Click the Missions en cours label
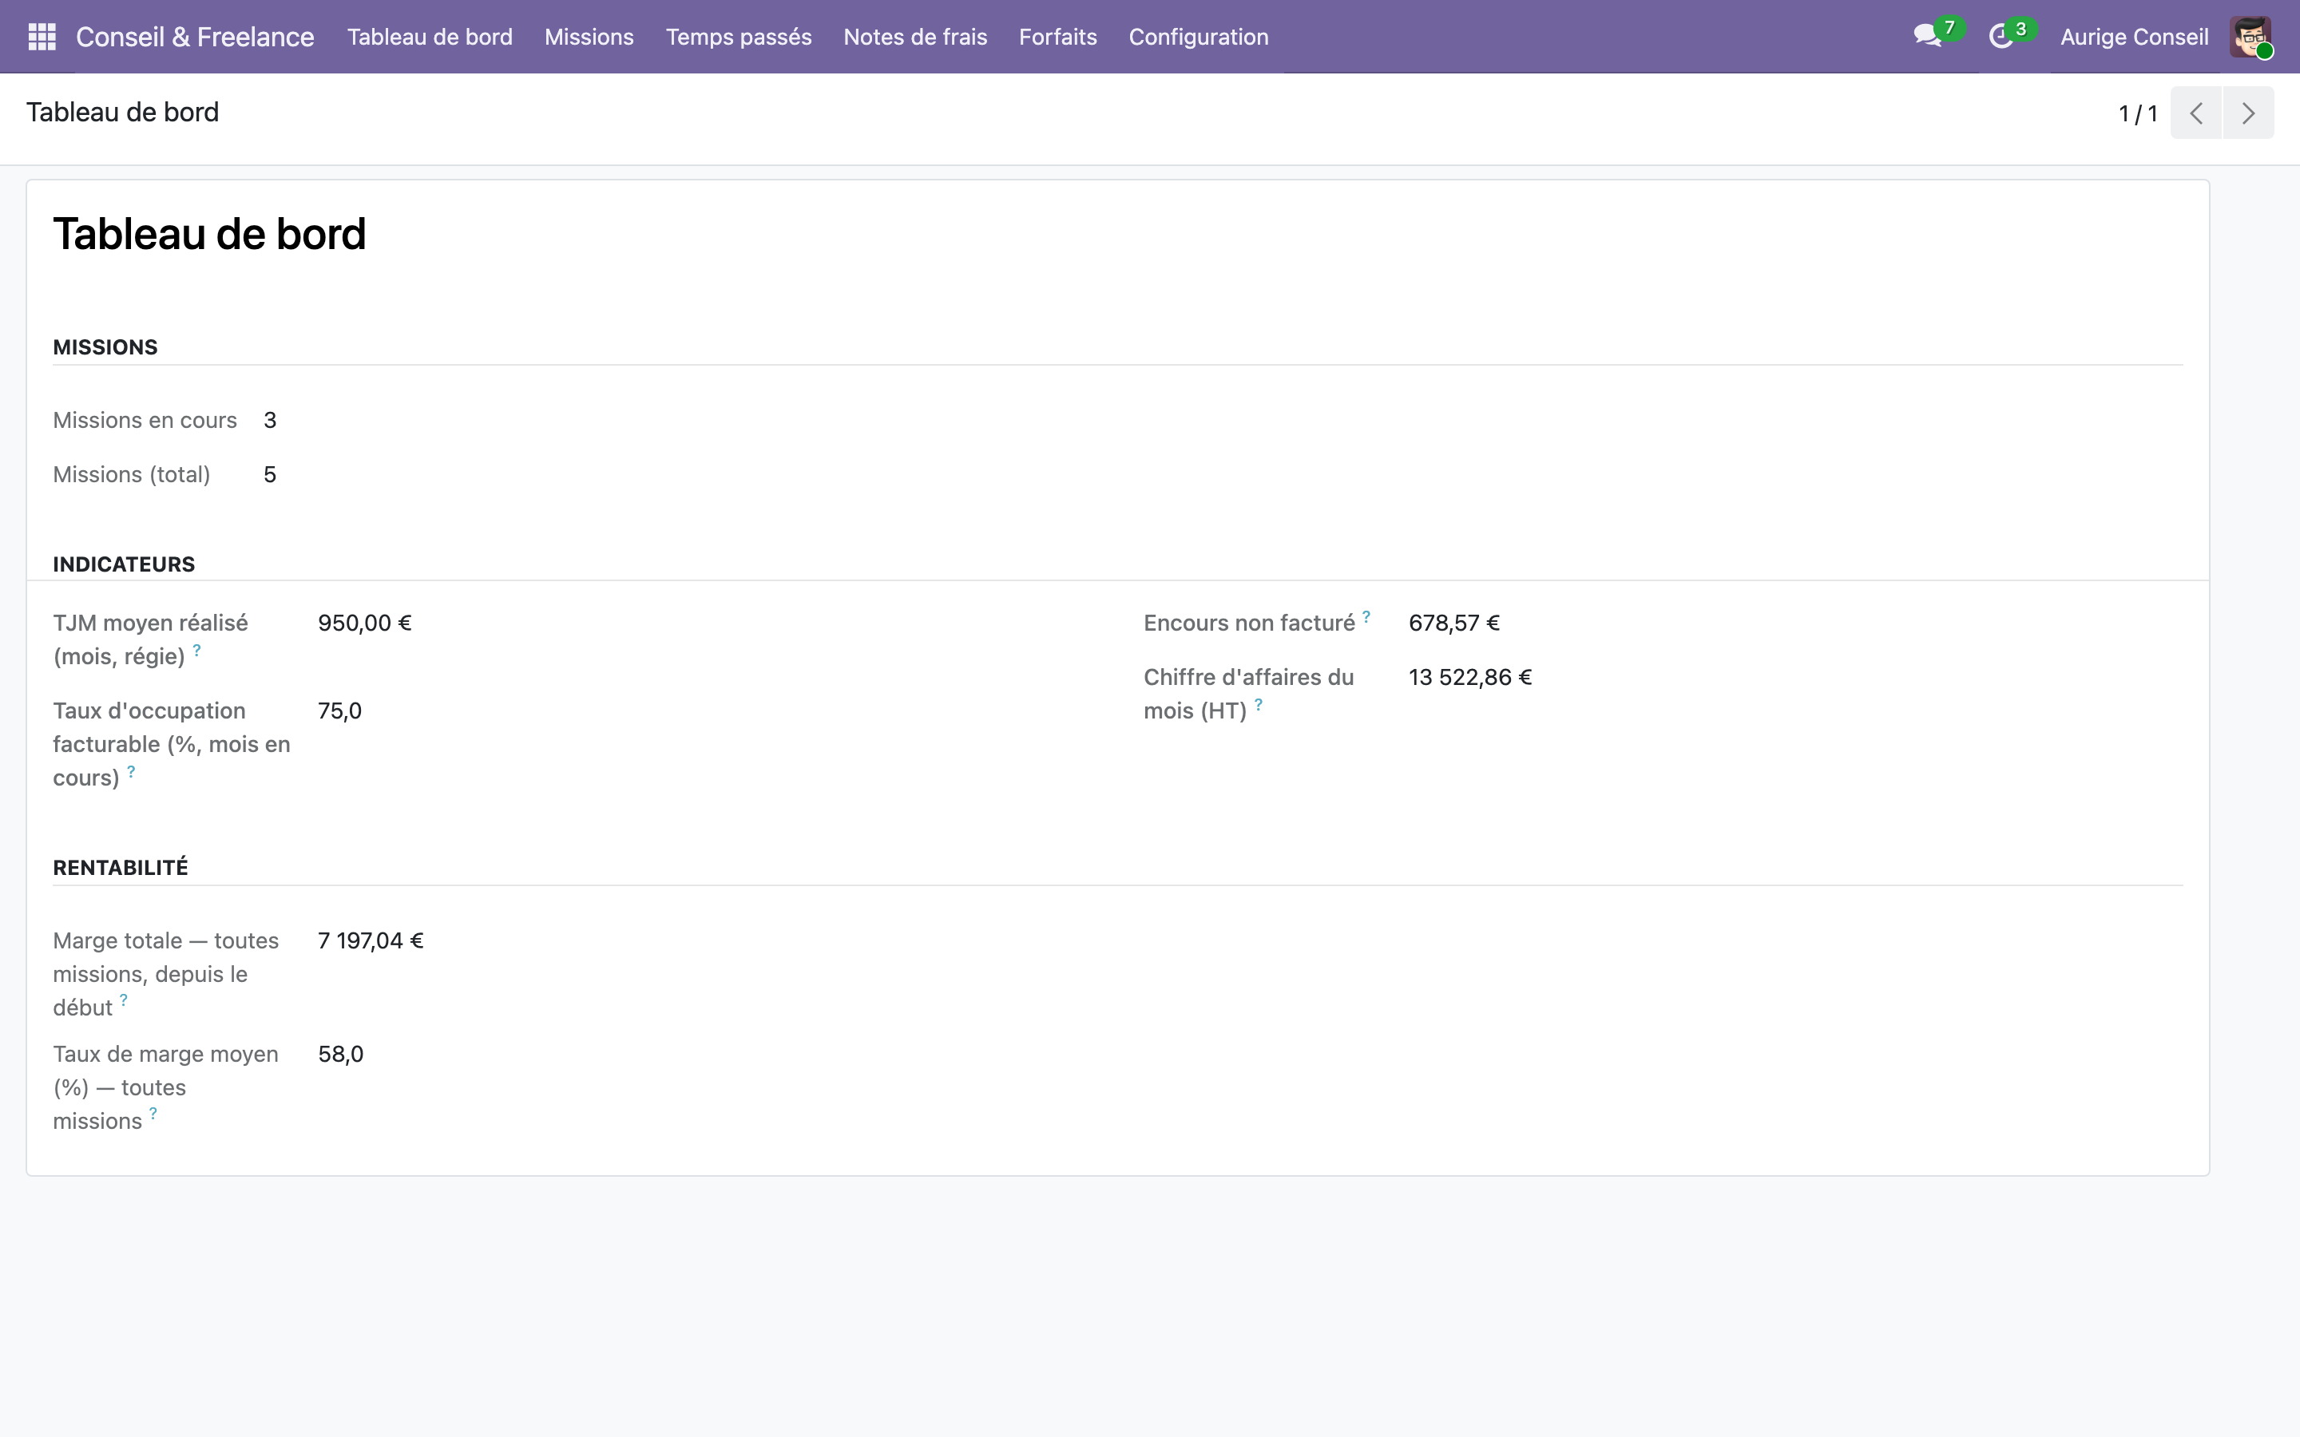 (x=145, y=420)
